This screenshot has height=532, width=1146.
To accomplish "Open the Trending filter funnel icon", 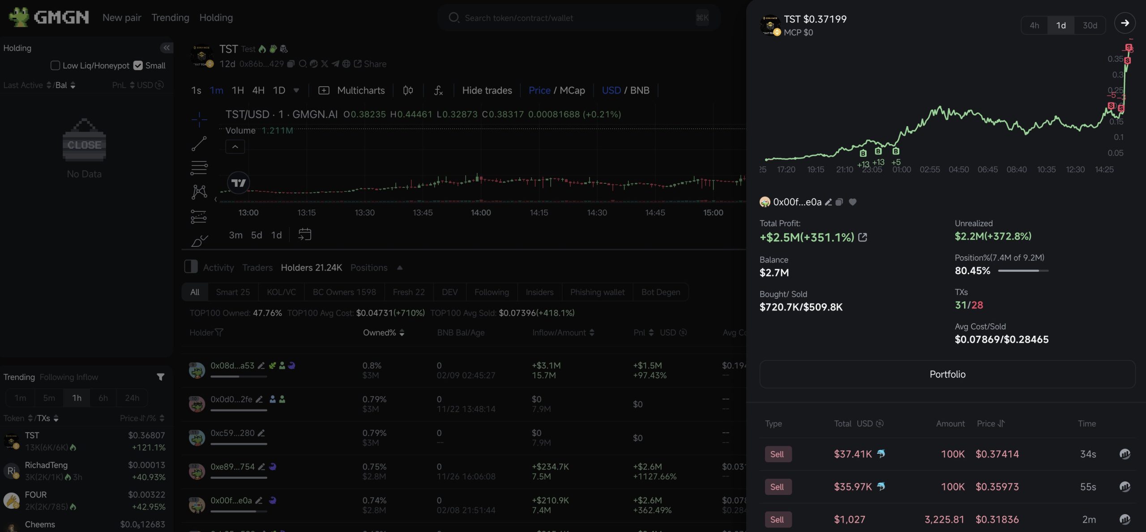I will pos(160,377).
